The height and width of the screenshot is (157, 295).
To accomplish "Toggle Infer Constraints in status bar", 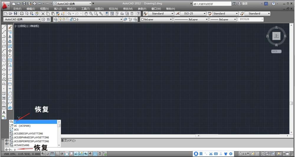I will click(x=43, y=154).
